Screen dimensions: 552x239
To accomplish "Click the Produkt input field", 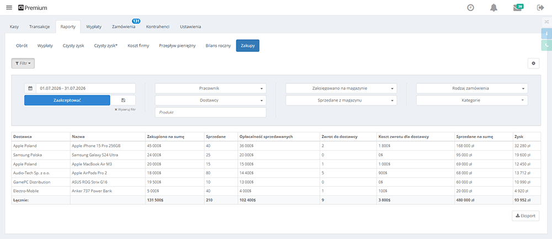I will tap(210, 112).
